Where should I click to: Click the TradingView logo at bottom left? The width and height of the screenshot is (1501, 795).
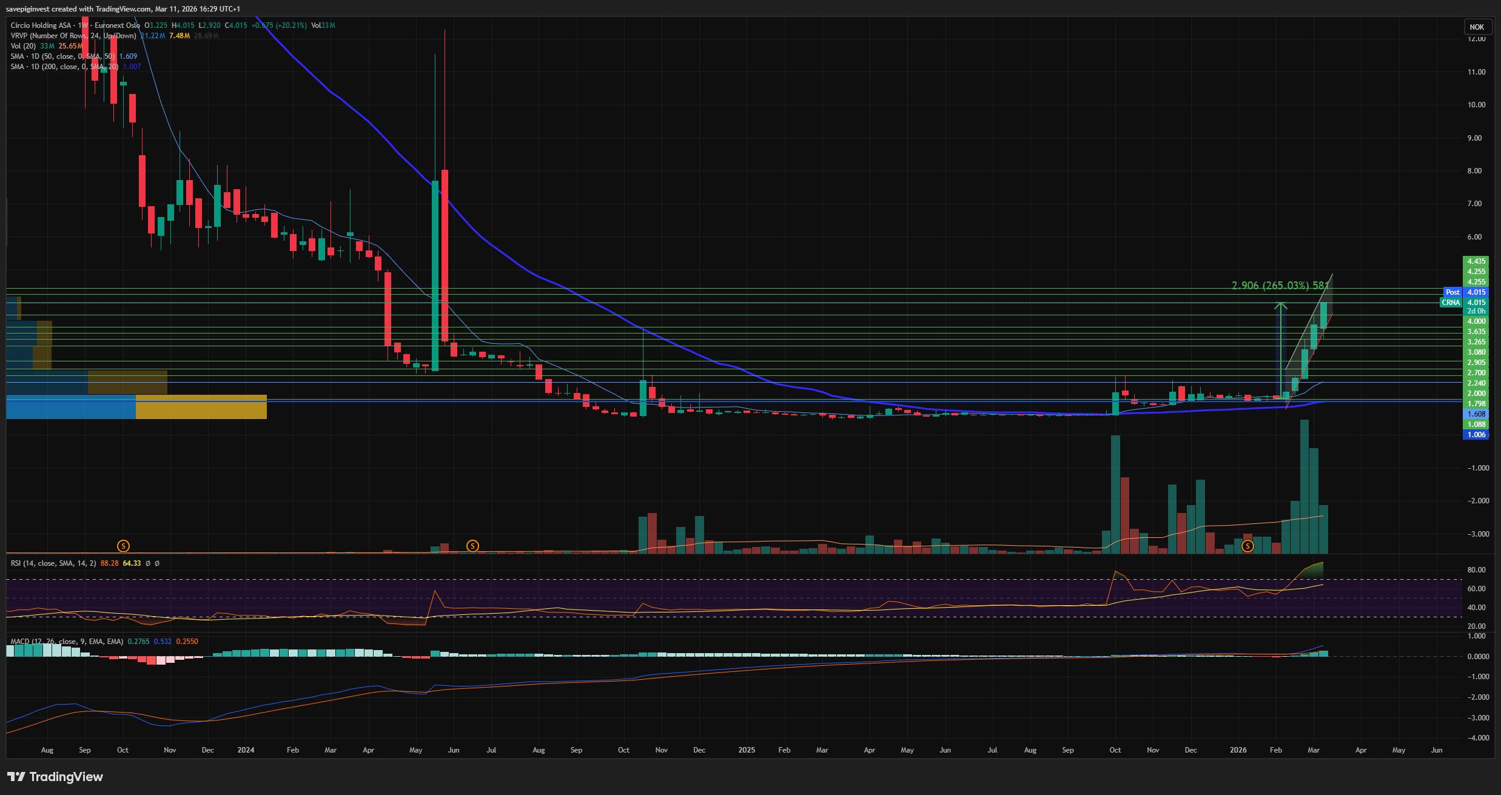click(55, 777)
